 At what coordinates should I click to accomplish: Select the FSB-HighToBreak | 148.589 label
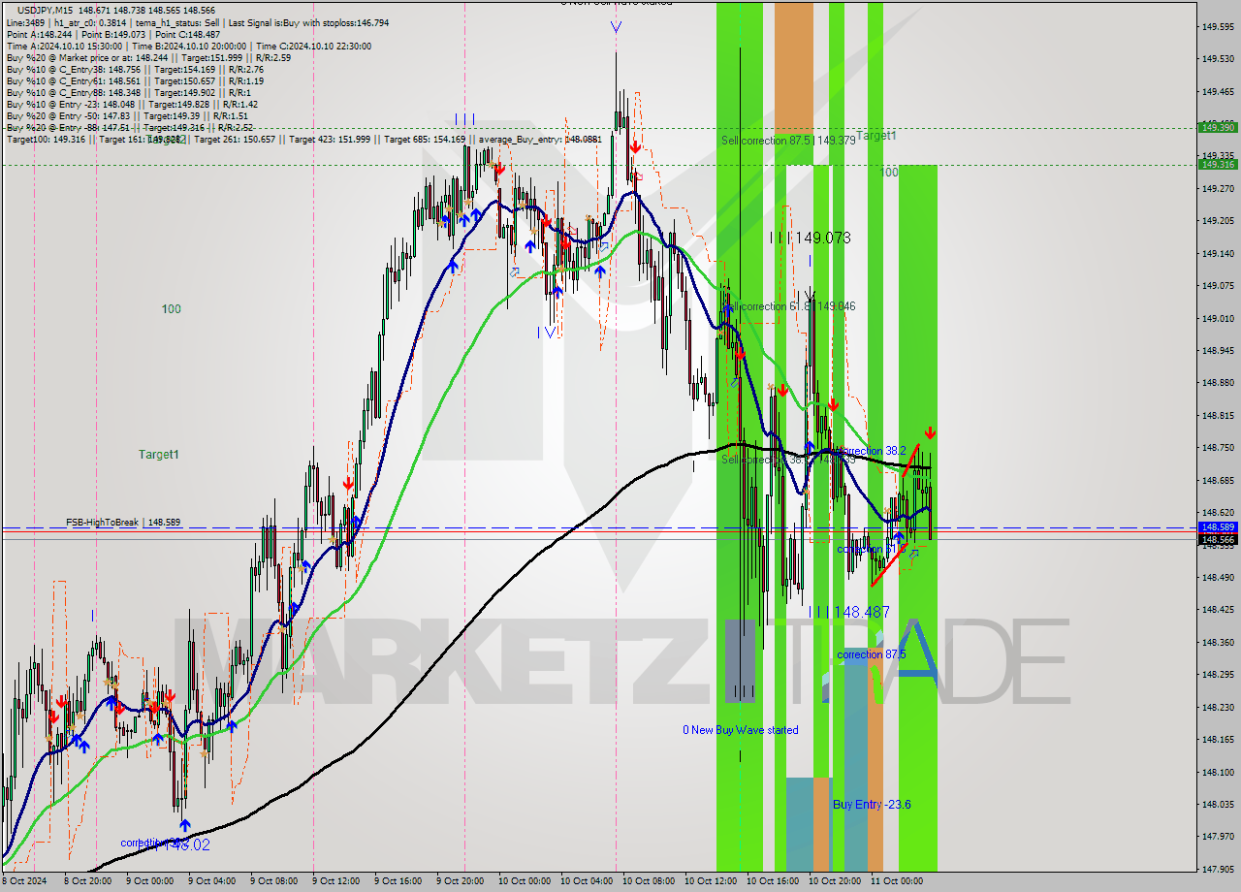(x=123, y=523)
